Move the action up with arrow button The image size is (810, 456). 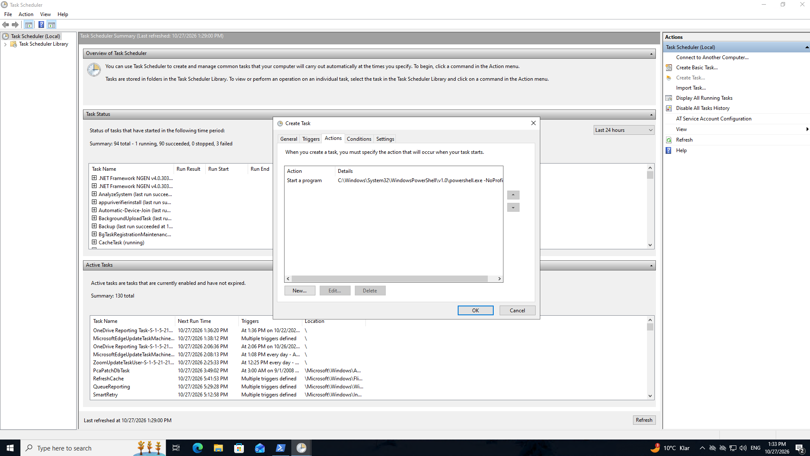click(x=513, y=195)
